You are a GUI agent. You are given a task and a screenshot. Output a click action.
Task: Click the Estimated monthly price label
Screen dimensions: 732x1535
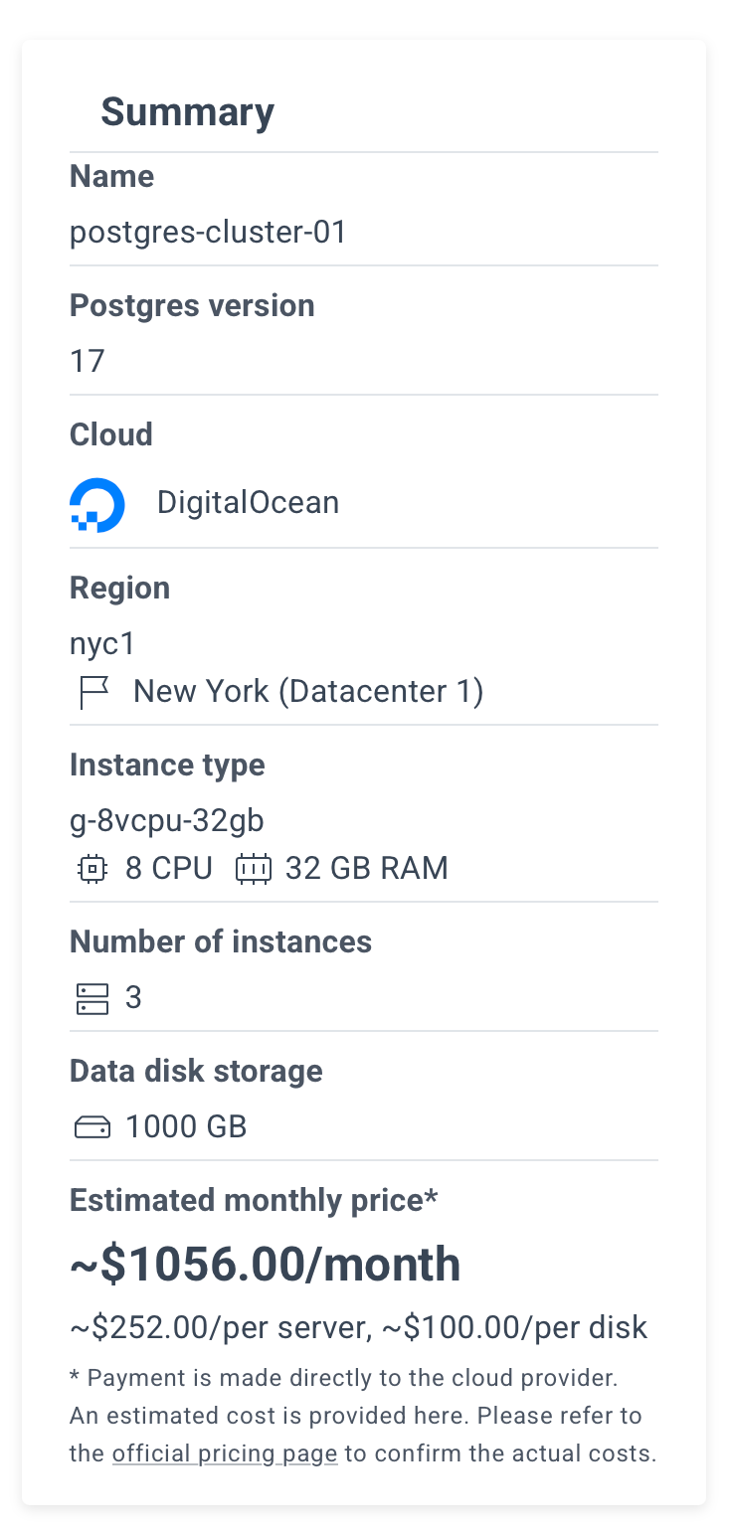[x=254, y=1201]
